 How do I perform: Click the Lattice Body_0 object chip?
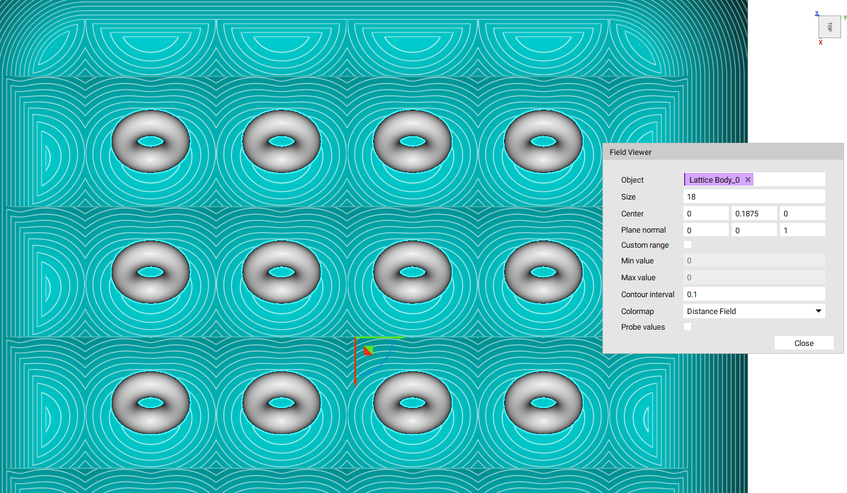(x=718, y=180)
